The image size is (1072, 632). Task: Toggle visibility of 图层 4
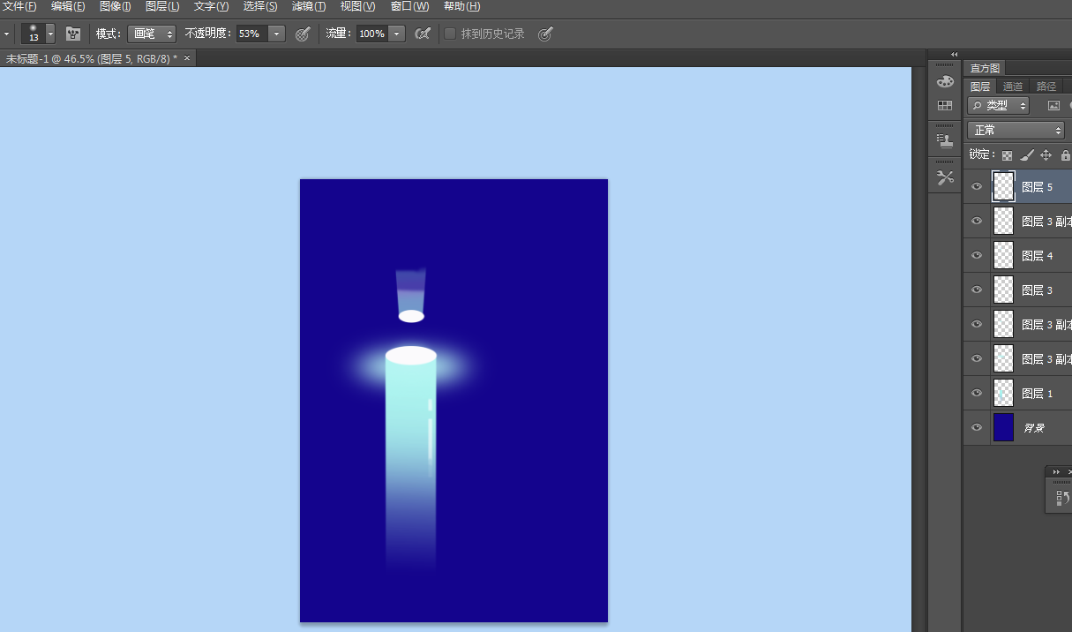click(x=977, y=256)
